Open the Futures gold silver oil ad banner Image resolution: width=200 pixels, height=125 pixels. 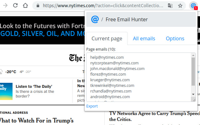42,30
